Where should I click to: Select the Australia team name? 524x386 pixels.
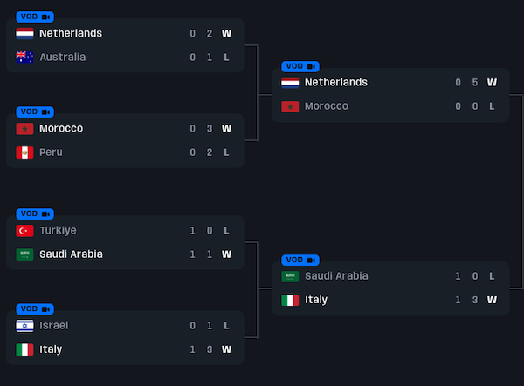tap(63, 58)
